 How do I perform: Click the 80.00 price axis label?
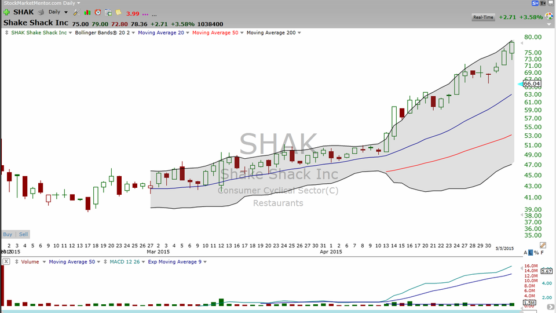click(x=533, y=37)
